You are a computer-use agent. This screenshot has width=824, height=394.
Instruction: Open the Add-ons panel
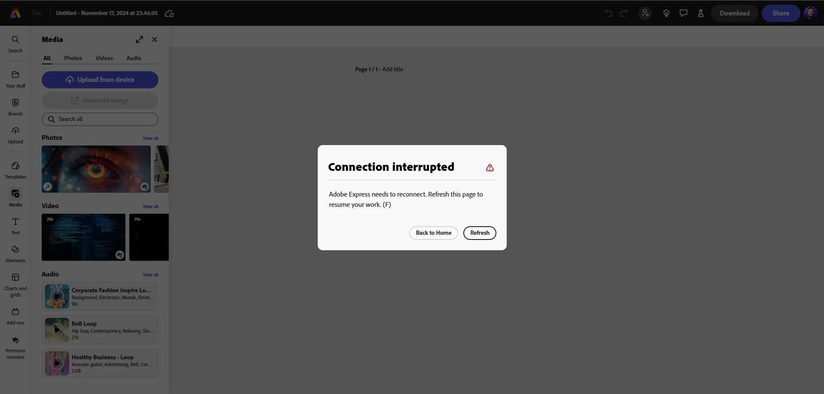(x=15, y=316)
